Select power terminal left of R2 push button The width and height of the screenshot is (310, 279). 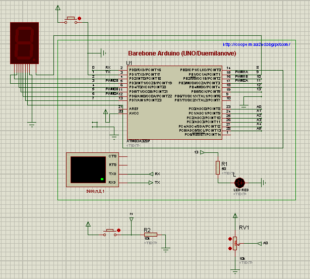[88, 225]
